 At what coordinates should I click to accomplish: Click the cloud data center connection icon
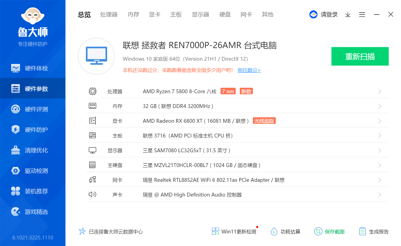[x=82, y=232]
